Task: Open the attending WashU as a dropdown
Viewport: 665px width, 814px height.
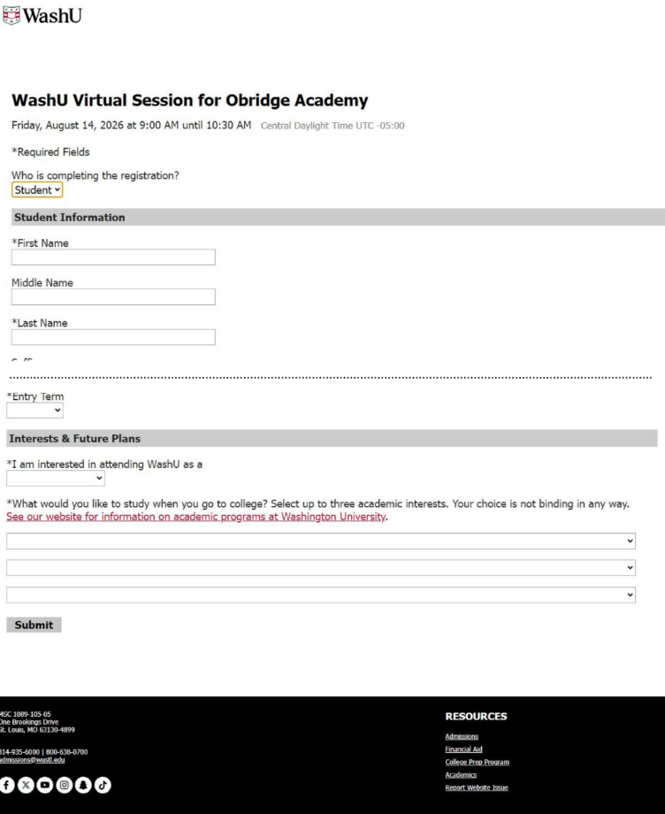Action: 56,478
